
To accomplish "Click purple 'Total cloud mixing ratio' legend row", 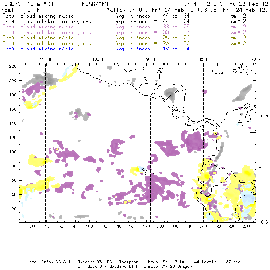I will [x=124, y=27].
